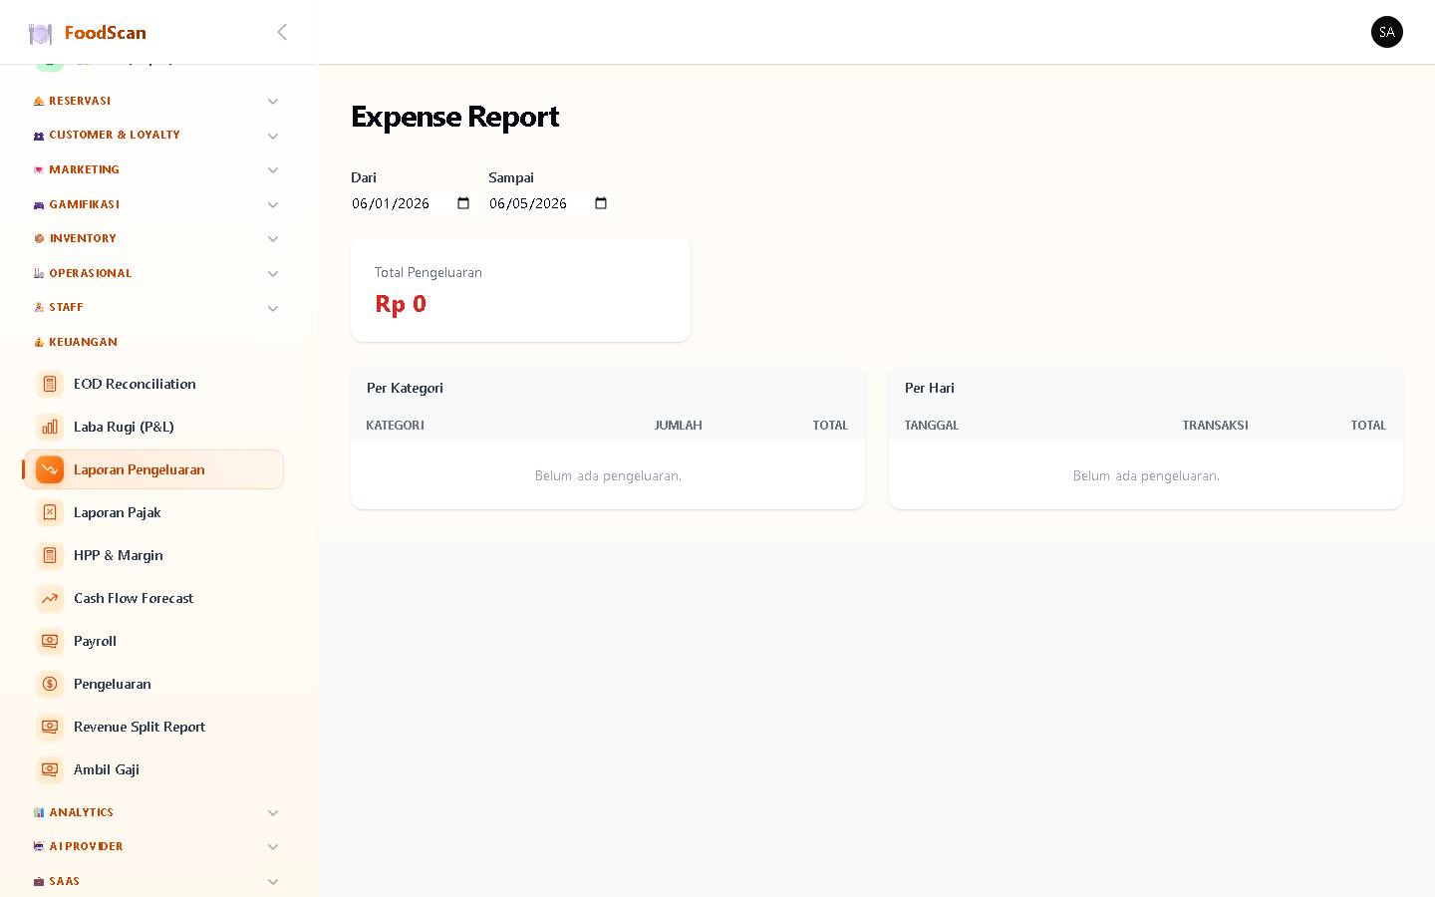Select Laporan Pengeluaran menu item
This screenshot has height=897, width=1435.
tap(154, 469)
